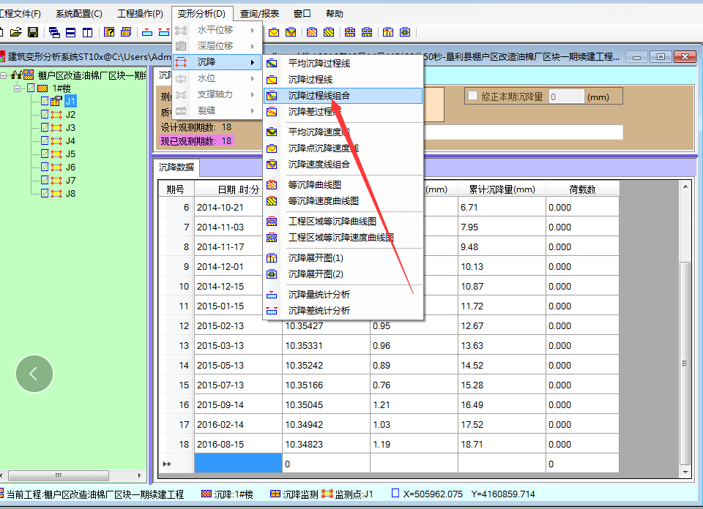The width and height of the screenshot is (703, 509).
Task: Switch to the 沉降数据 tab
Action: (x=176, y=167)
